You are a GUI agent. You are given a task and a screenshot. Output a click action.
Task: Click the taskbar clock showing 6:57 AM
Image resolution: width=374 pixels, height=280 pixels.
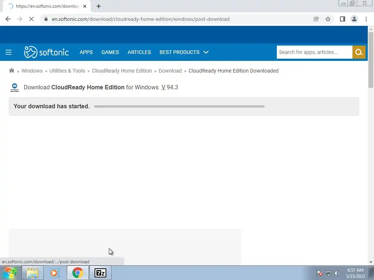(355, 273)
